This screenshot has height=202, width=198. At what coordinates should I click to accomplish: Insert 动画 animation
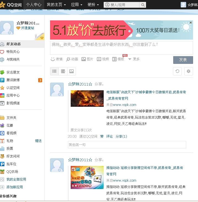72,59
